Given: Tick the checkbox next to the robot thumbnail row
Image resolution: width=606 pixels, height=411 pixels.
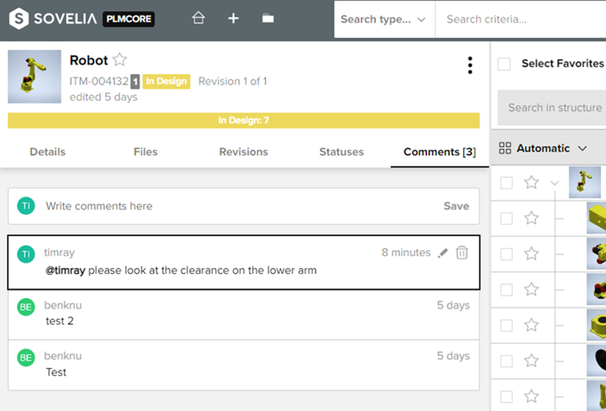Looking at the screenshot, I should pyautogui.click(x=506, y=183).
